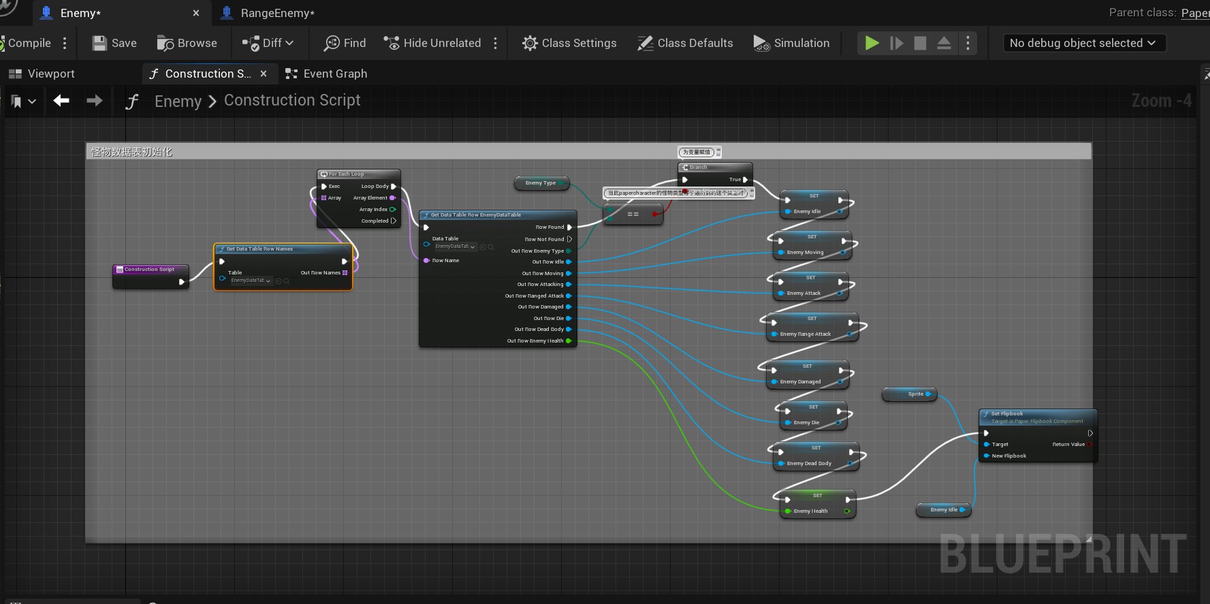Screen dimensions: 1210x604
Task: Toggle Simulation mode
Action: [x=791, y=44]
